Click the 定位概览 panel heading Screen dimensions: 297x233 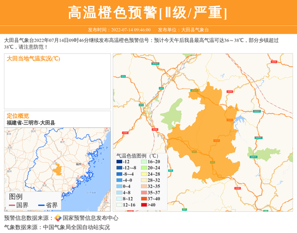[x=18, y=116]
